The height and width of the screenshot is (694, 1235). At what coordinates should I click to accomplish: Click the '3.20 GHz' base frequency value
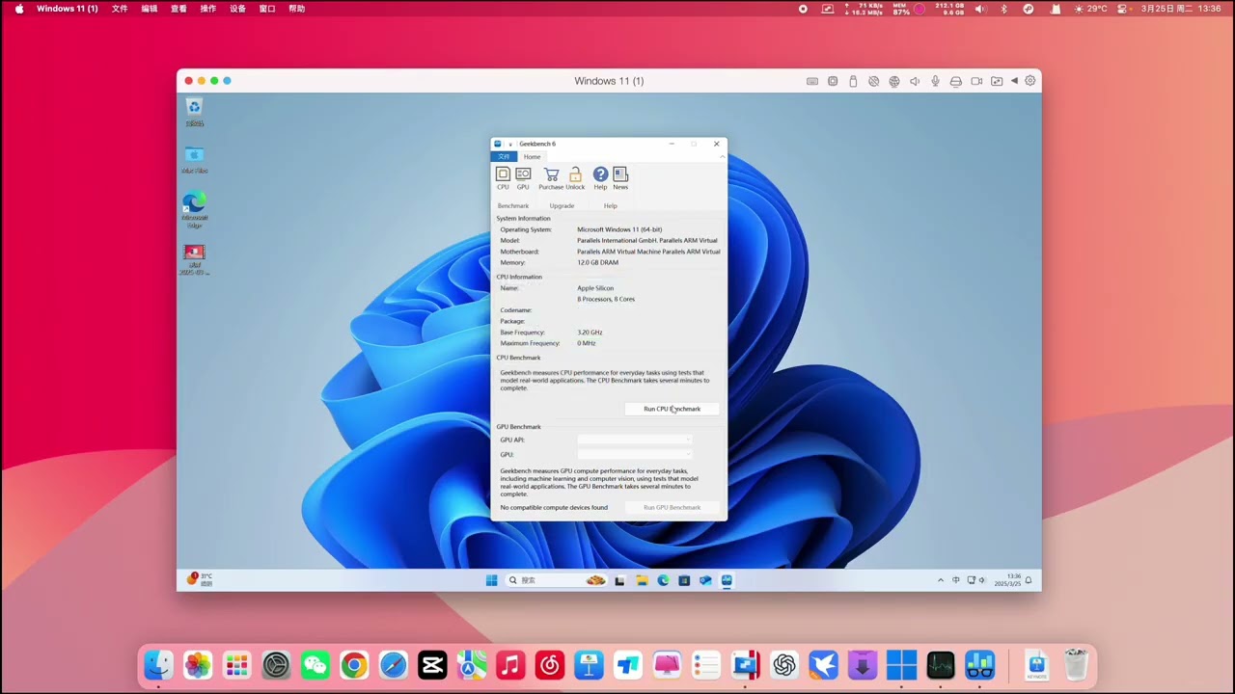coord(590,333)
